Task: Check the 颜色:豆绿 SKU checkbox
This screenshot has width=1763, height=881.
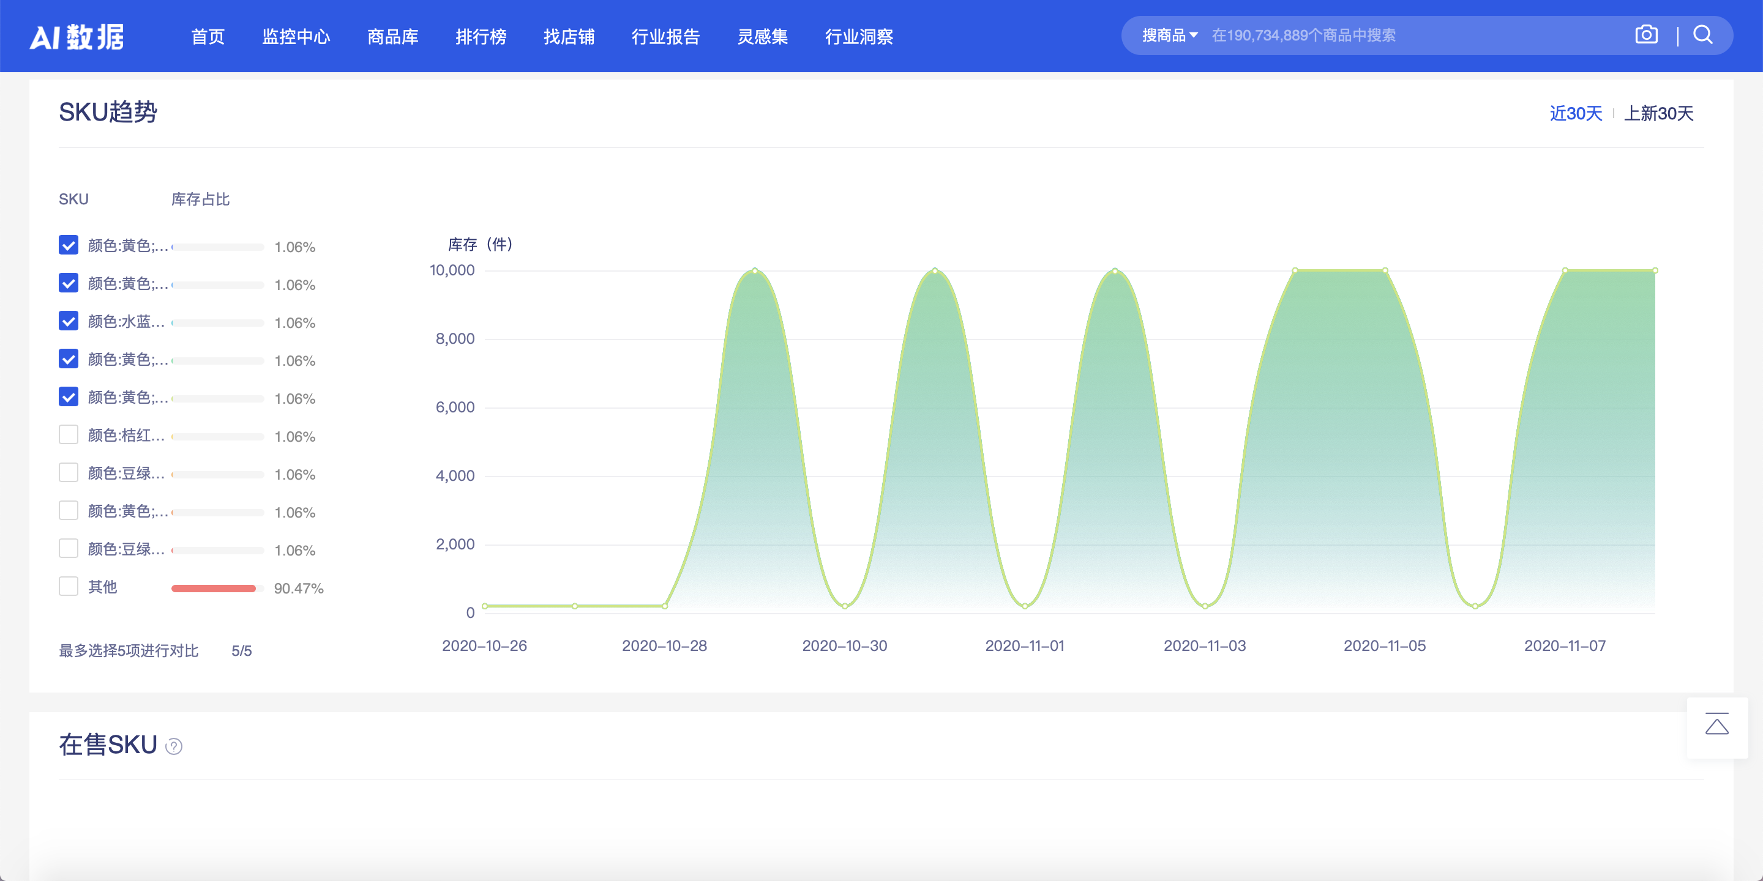Action: click(x=69, y=472)
